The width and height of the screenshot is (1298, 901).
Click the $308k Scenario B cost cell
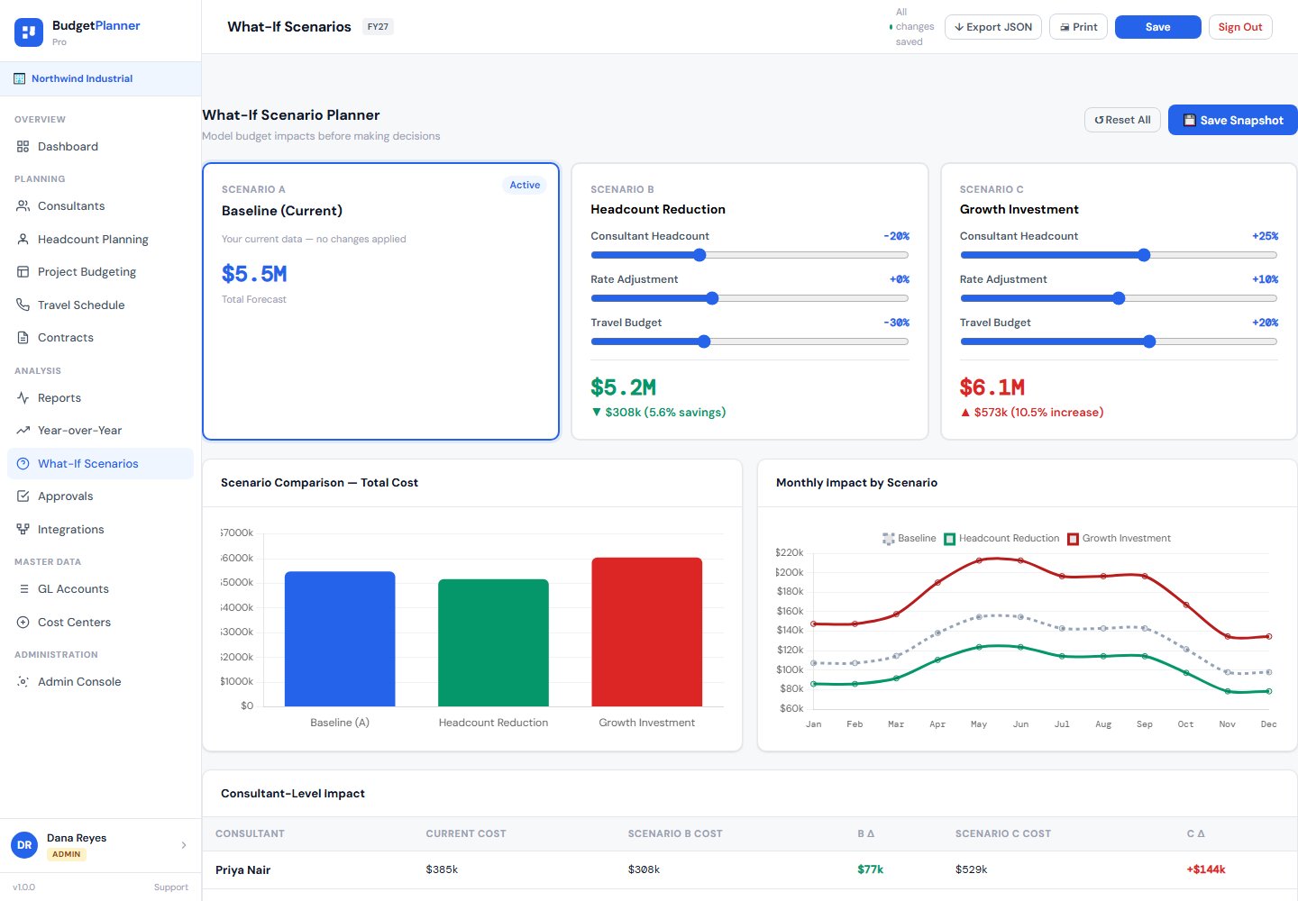click(x=644, y=869)
